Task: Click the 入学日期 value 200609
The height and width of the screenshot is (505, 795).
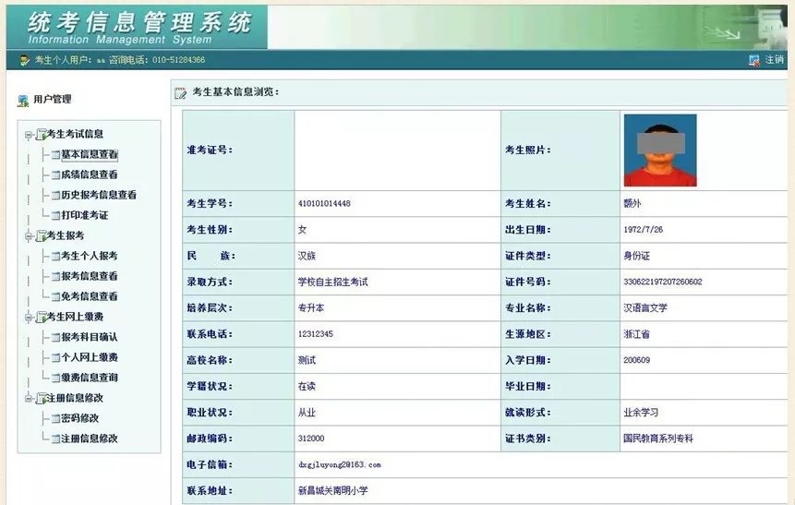Action: tap(636, 360)
